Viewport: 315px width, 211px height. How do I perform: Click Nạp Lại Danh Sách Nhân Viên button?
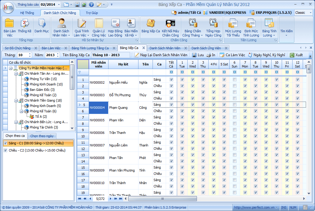click(x=161, y=55)
